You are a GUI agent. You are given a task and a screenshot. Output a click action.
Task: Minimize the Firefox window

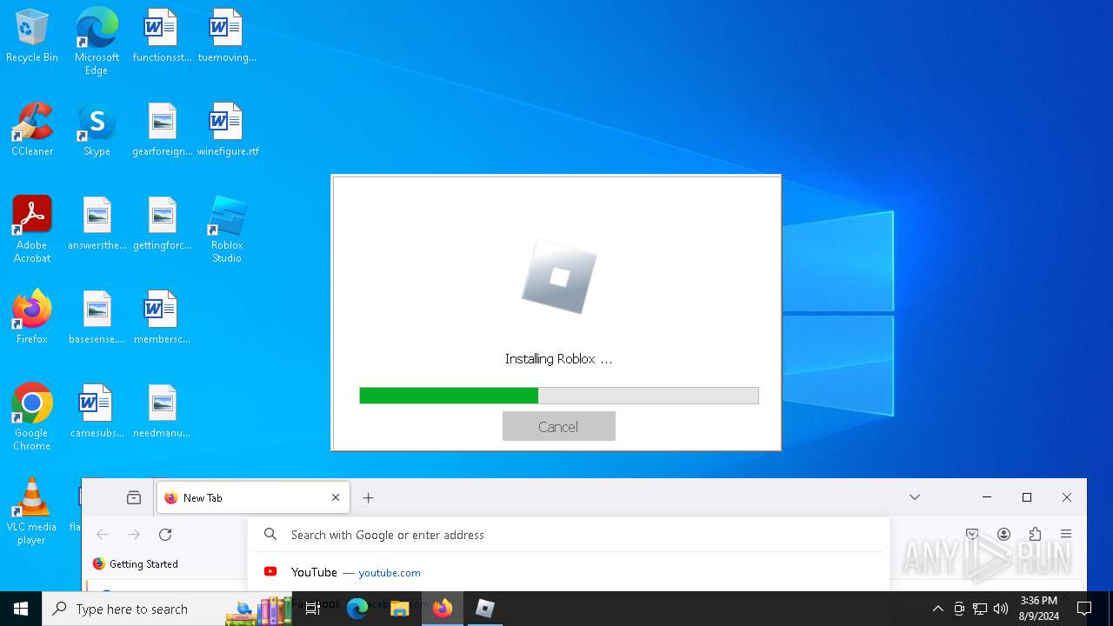987,497
